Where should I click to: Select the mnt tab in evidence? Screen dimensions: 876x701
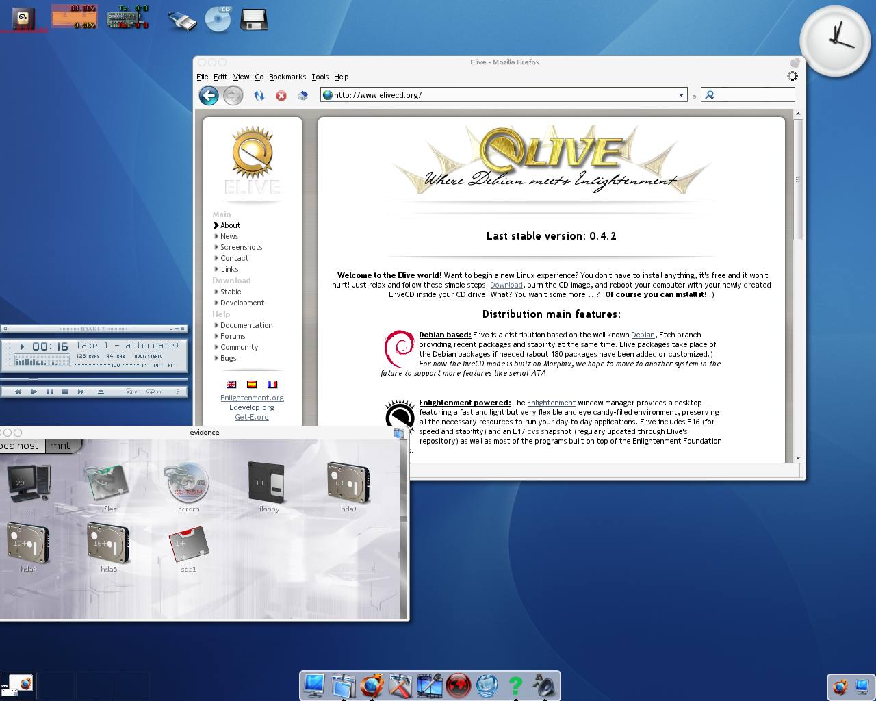[60, 446]
